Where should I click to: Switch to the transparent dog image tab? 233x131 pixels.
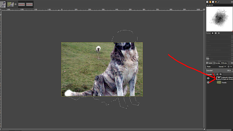click(3, 4)
